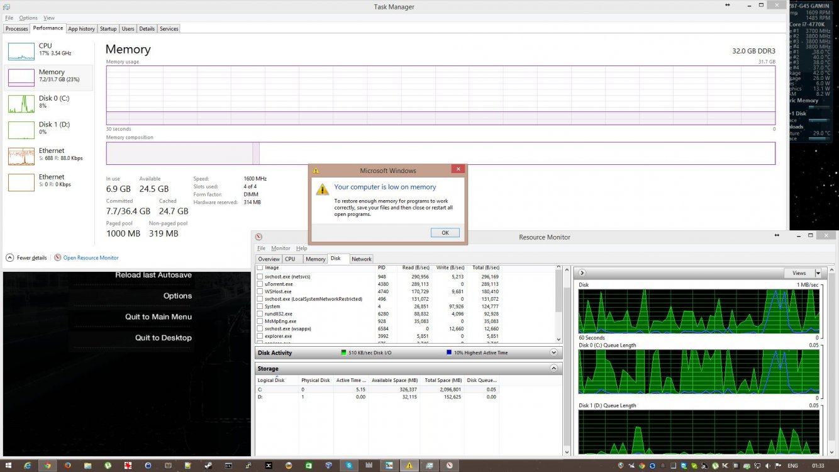Switch to Task Manager Processes tab
Image resolution: width=839 pixels, height=472 pixels.
(x=16, y=29)
